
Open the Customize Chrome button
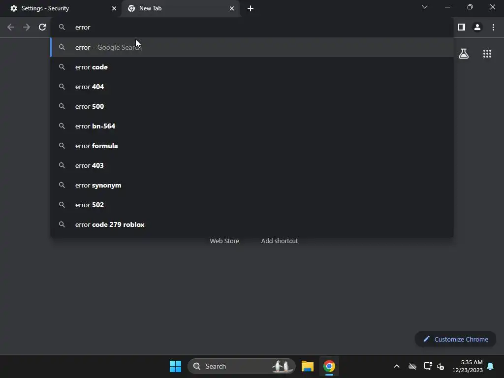coord(455,339)
